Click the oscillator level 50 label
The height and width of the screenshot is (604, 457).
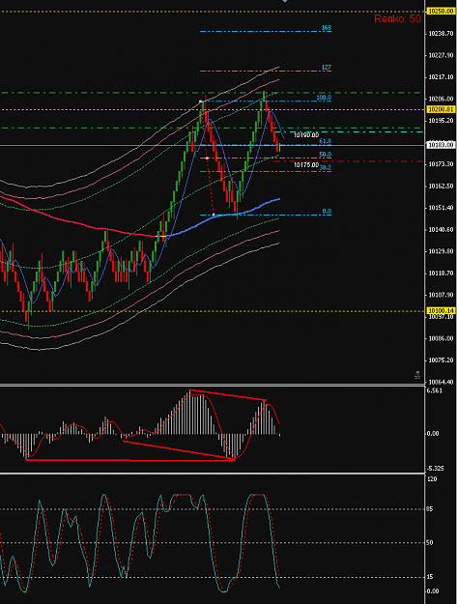click(430, 543)
